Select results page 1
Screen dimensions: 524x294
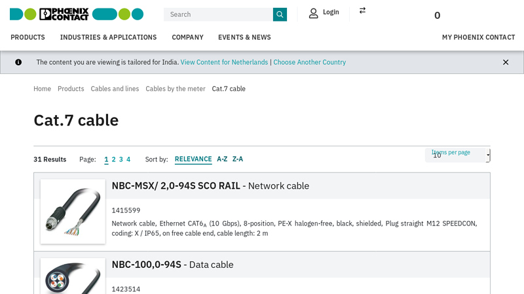106,159
